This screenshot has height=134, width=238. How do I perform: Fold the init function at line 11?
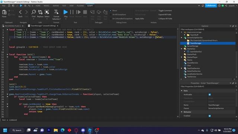click(7, 54)
